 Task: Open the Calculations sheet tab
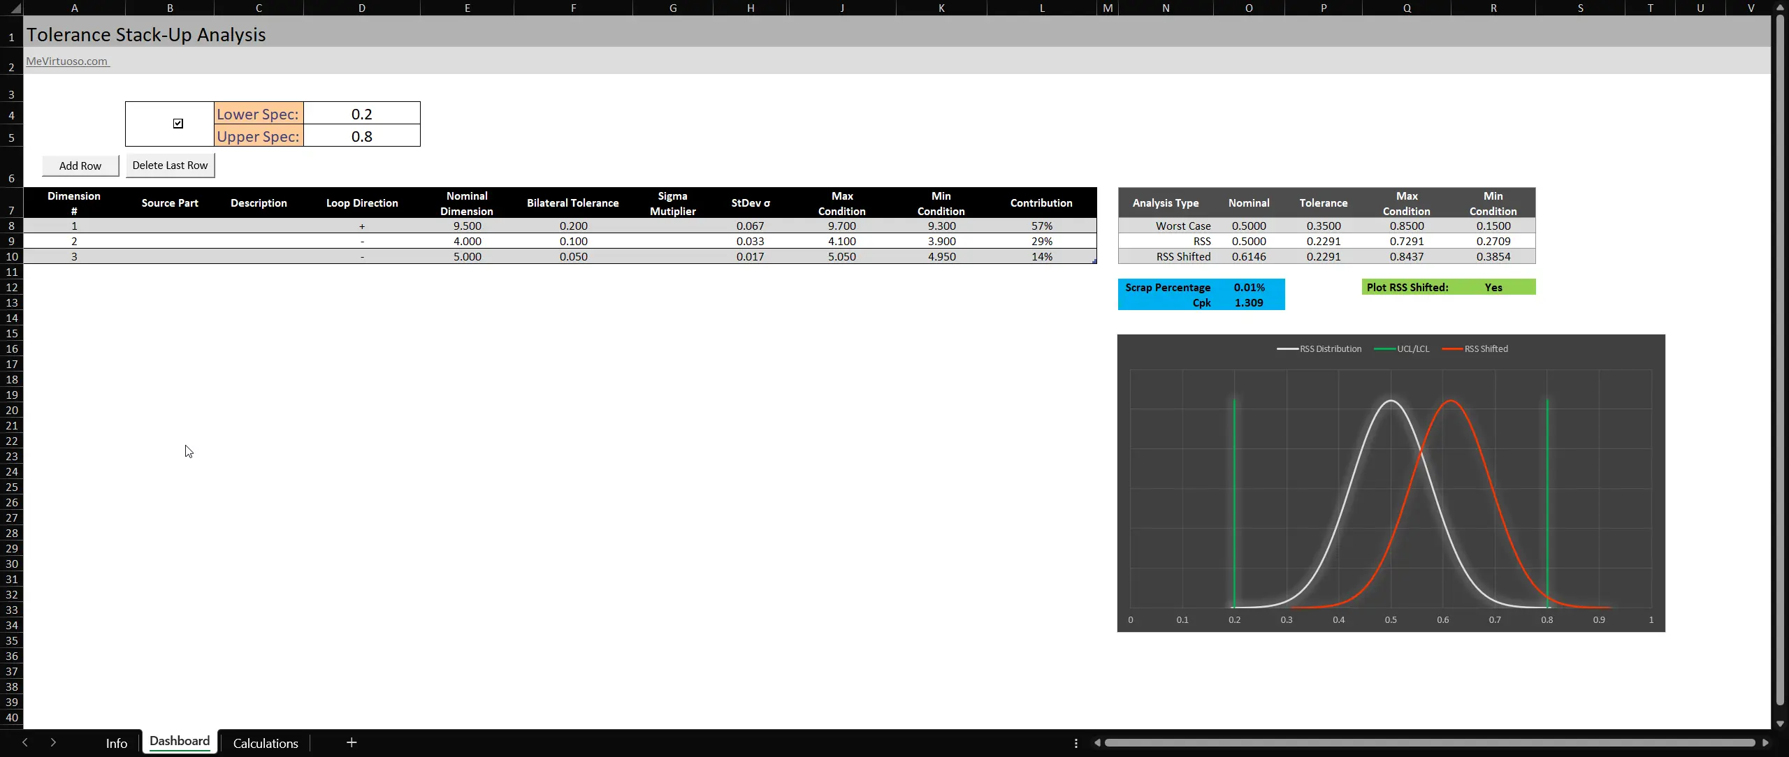click(265, 743)
